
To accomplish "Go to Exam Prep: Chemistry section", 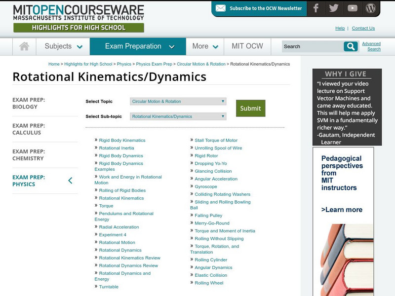I will click(x=28, y=155).
